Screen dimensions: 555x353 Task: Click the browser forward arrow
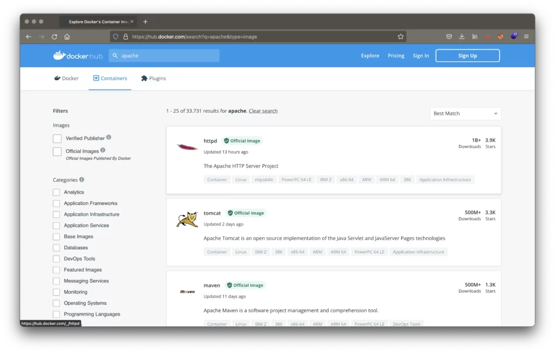(41, 36)
